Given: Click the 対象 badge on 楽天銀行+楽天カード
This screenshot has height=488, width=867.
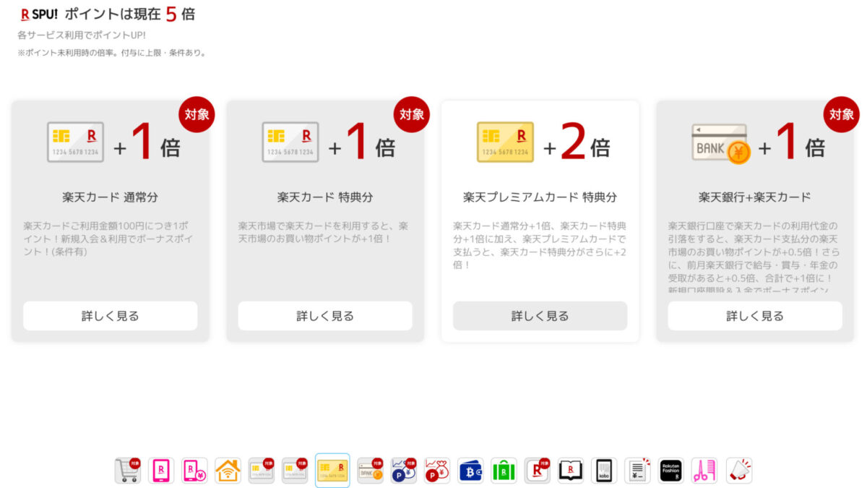Looking at the screenshot, I should click(842, 114).
